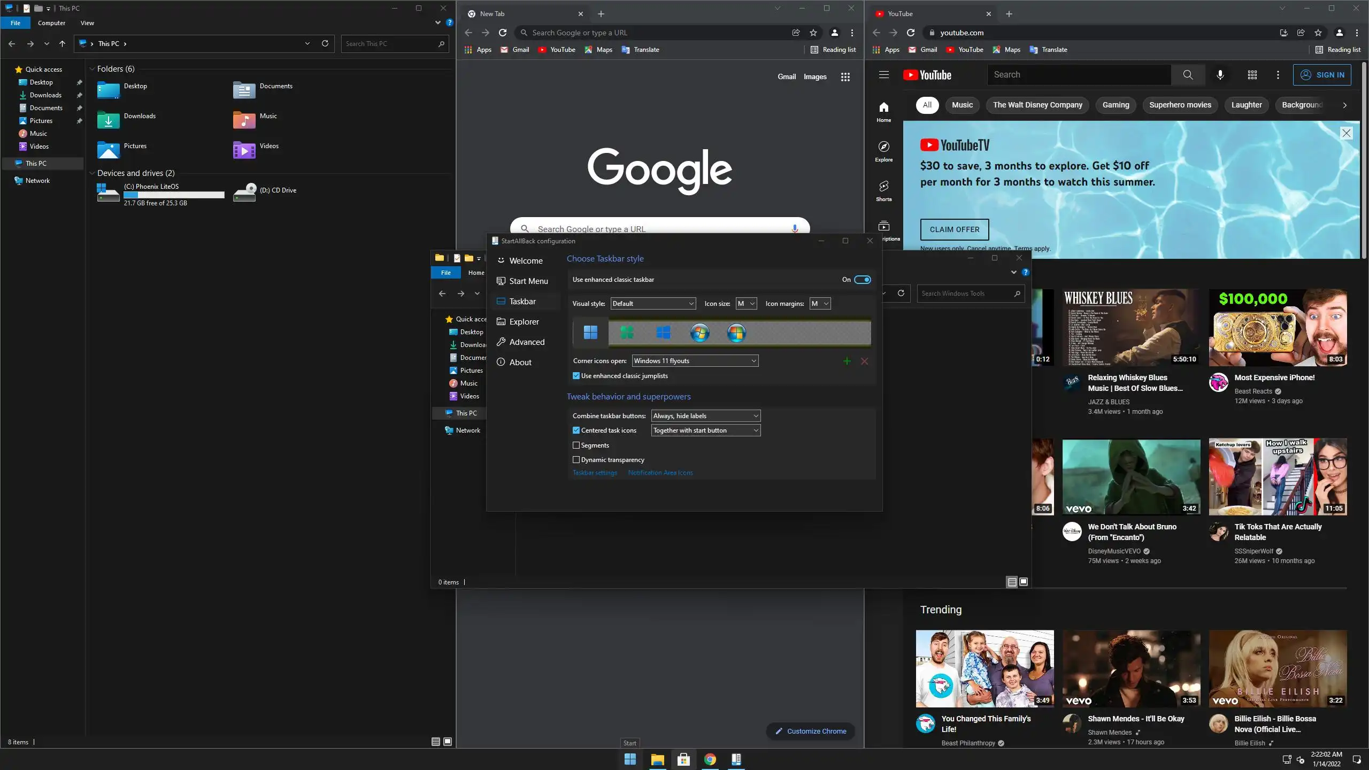Select the Windows 7 orb start icon

point(699,333)
